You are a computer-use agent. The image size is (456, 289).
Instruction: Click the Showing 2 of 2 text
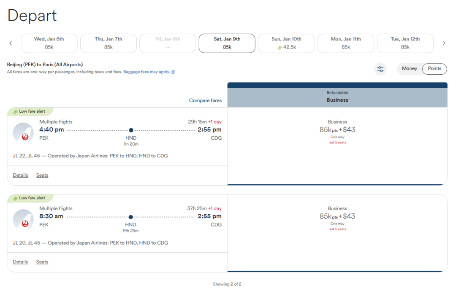[227, 284]
